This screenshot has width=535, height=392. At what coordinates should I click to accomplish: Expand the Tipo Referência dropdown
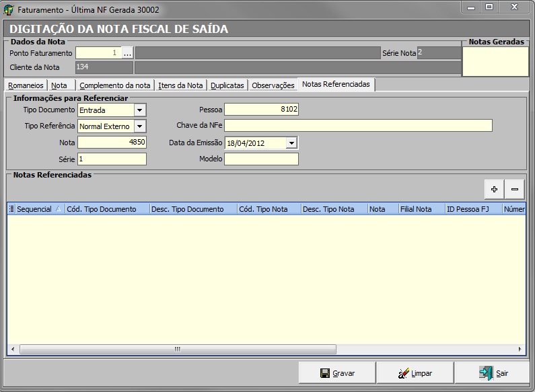click(x=140, y=126)
